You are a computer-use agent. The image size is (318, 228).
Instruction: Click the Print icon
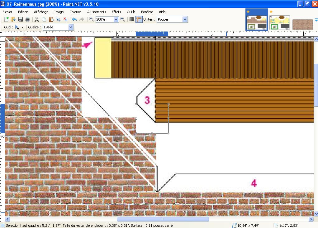coord(28,19)
